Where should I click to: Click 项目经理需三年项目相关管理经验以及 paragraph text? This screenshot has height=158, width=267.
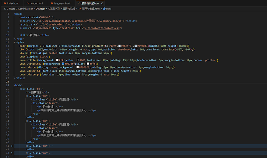coord(63,110)
